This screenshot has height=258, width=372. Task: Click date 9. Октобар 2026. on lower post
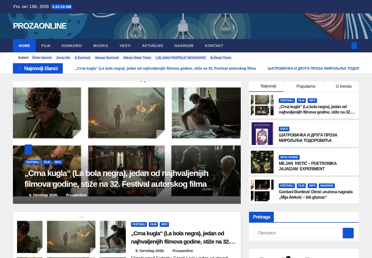150,251
